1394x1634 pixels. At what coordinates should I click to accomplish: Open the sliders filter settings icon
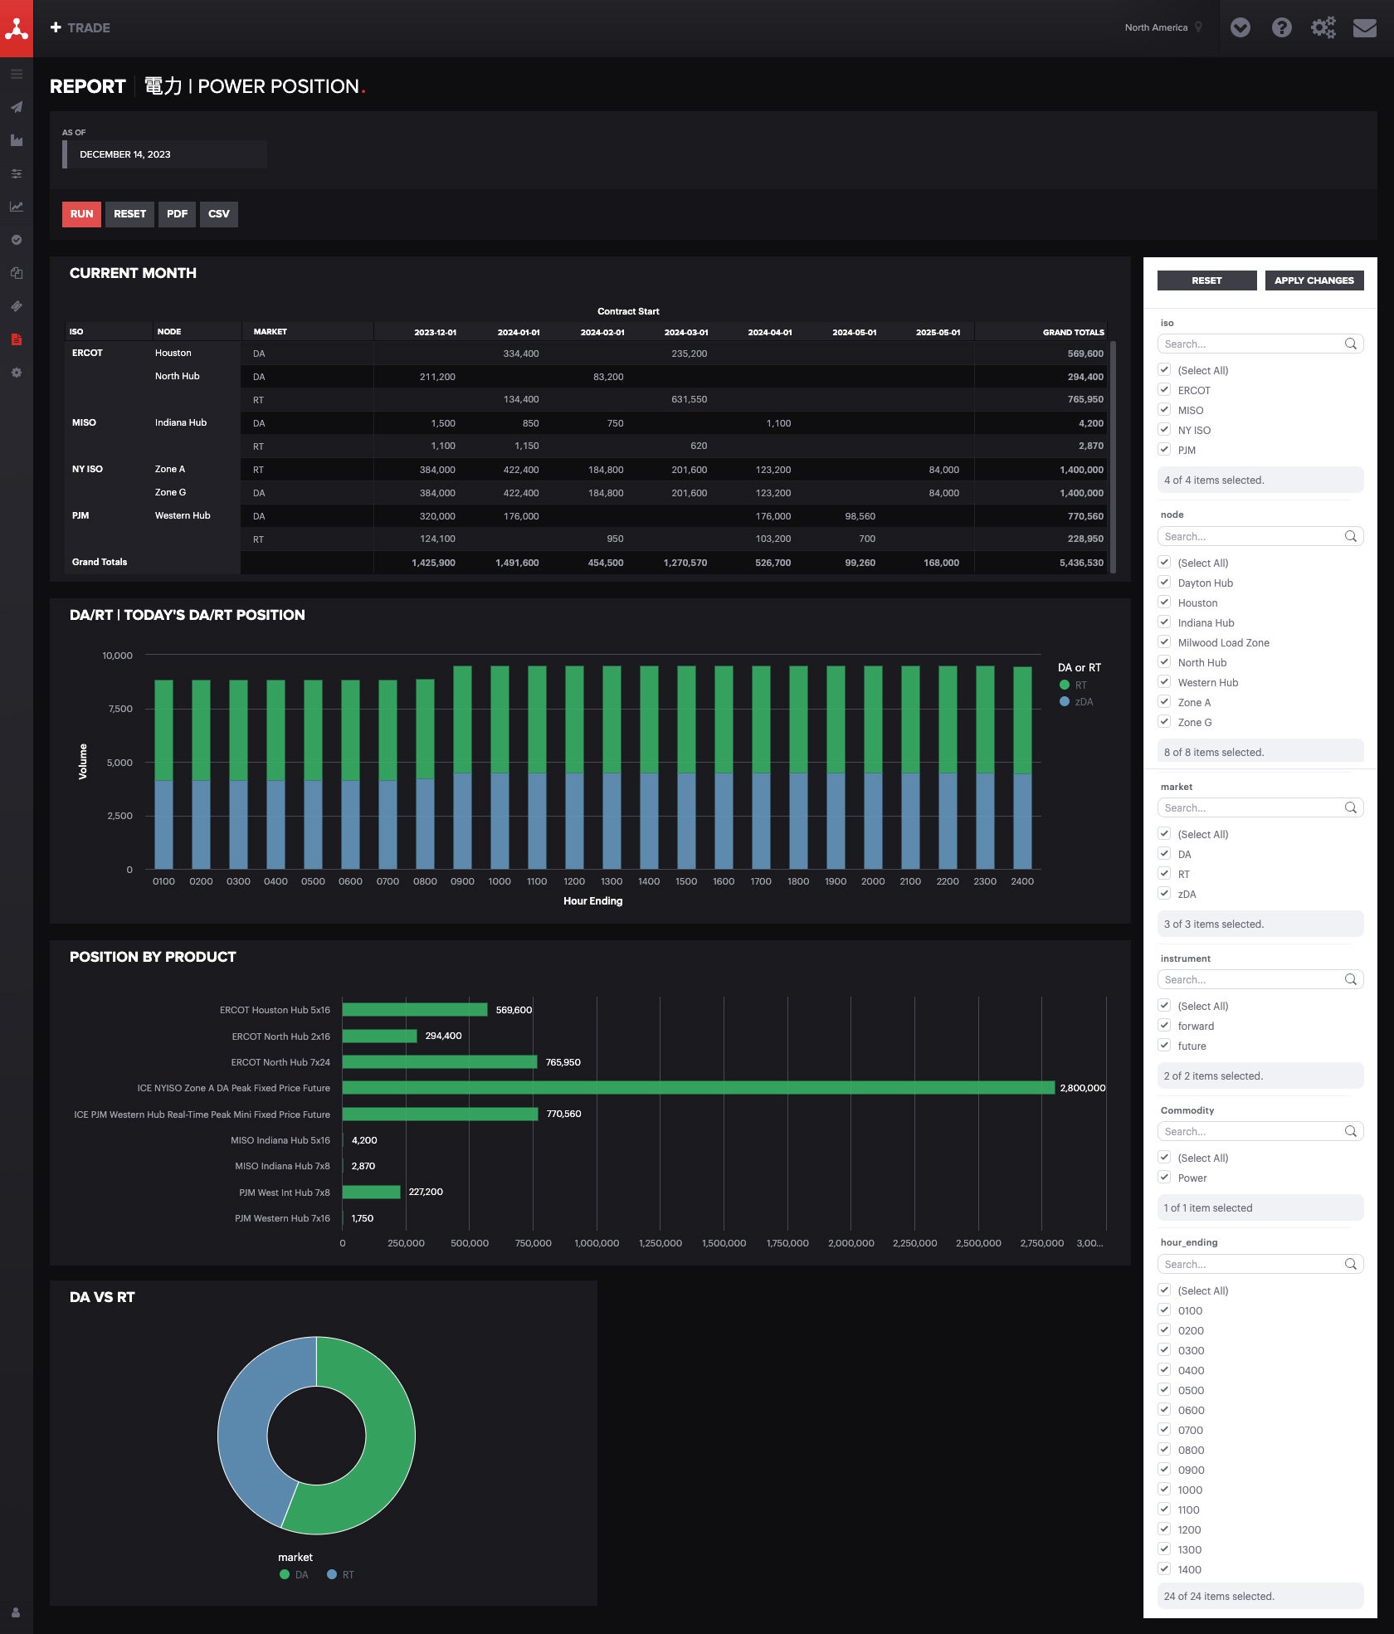point(17,173)
